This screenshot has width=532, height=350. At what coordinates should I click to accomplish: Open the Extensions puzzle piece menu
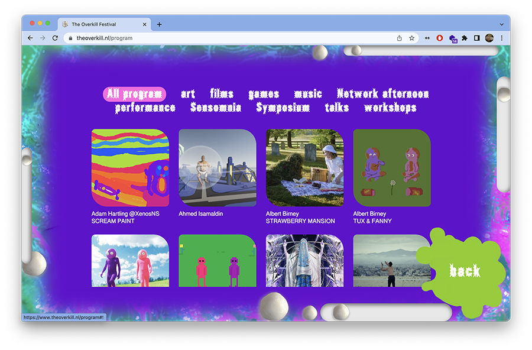click(465, 38)
